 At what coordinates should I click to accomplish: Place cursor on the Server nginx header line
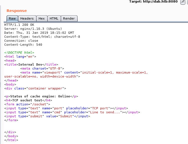33,29
